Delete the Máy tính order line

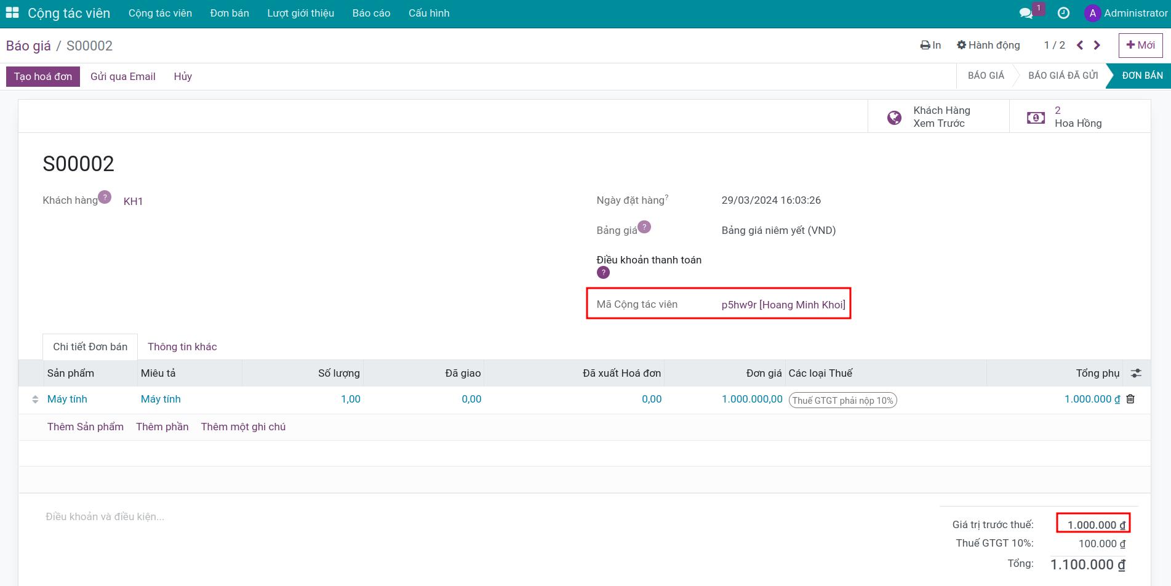point(1130,399)
